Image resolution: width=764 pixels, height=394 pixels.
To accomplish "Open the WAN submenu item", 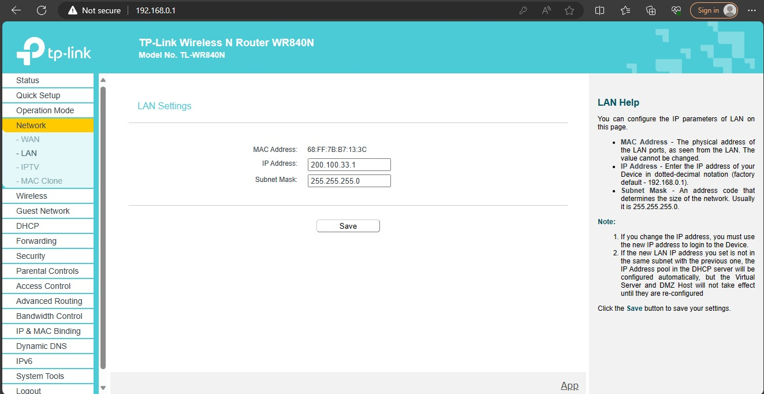I will pyautogui.click(x=28, y=139).
